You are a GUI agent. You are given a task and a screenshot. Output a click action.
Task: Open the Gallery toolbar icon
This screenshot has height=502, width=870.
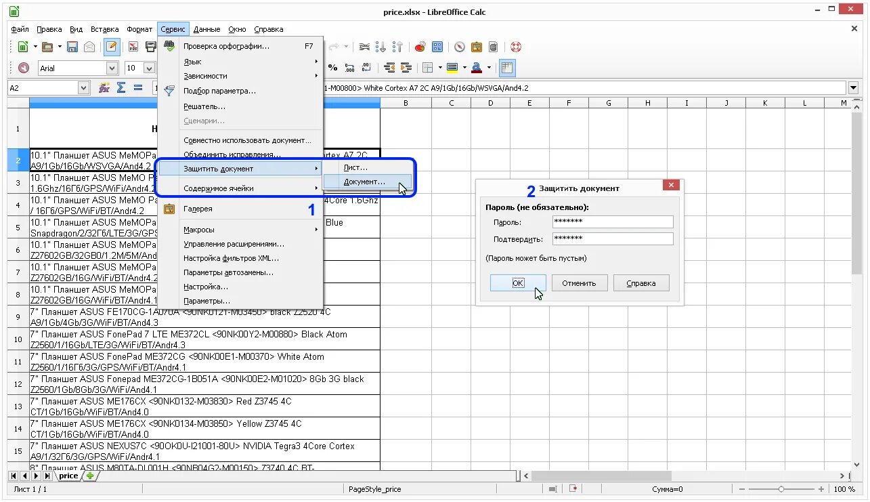477,47
